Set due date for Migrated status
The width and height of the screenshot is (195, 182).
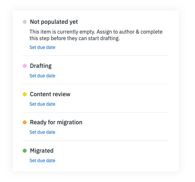pos(42,160)
